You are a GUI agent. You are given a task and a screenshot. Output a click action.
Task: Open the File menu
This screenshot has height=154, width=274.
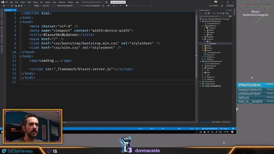coord(6,2)
